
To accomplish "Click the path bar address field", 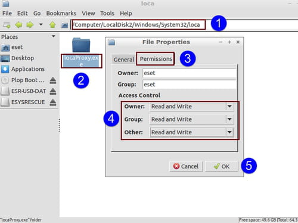I will 185,24.
